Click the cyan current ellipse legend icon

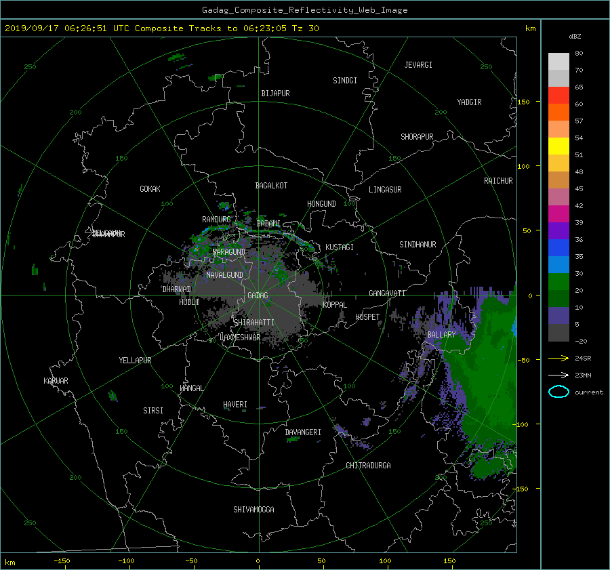pyautogui.click(x=558, y=392)
